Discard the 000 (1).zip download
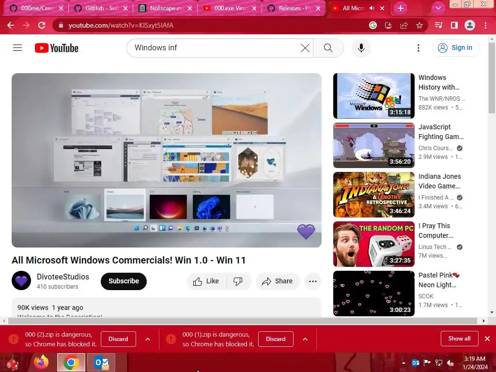The height and width of the screenshot is (372, 496). (276, 339)
